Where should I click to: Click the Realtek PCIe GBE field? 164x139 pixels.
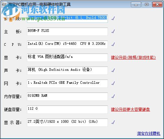pyautogui.click(x=67, y=83)
